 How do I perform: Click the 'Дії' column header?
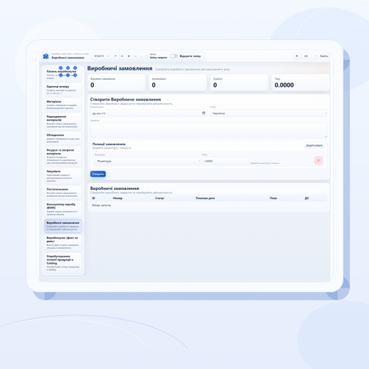click(x=307, y=198)
